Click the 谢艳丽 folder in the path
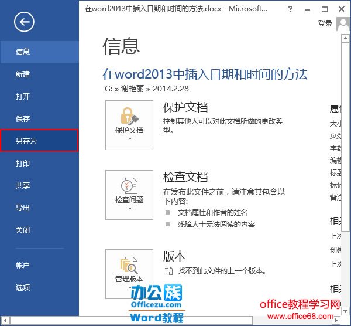The width and height of the screenshot is (351, 326). (x=132, y=89)
